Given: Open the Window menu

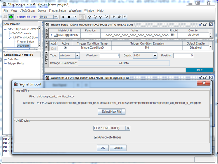Looking at the screenshot, I should pyautogui.click(x=89, y=11).
